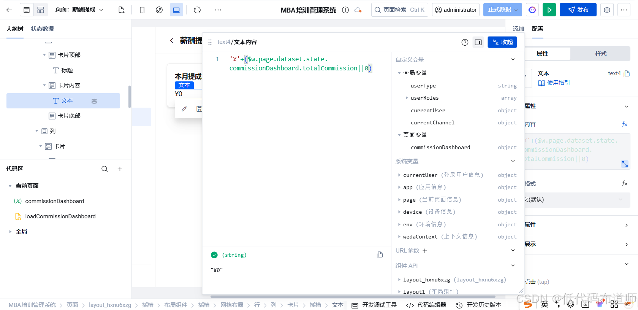Open the page selector 薪酬提成 dropdown
This screenshot has width=638, height=310.
click(x=79, y=10)
